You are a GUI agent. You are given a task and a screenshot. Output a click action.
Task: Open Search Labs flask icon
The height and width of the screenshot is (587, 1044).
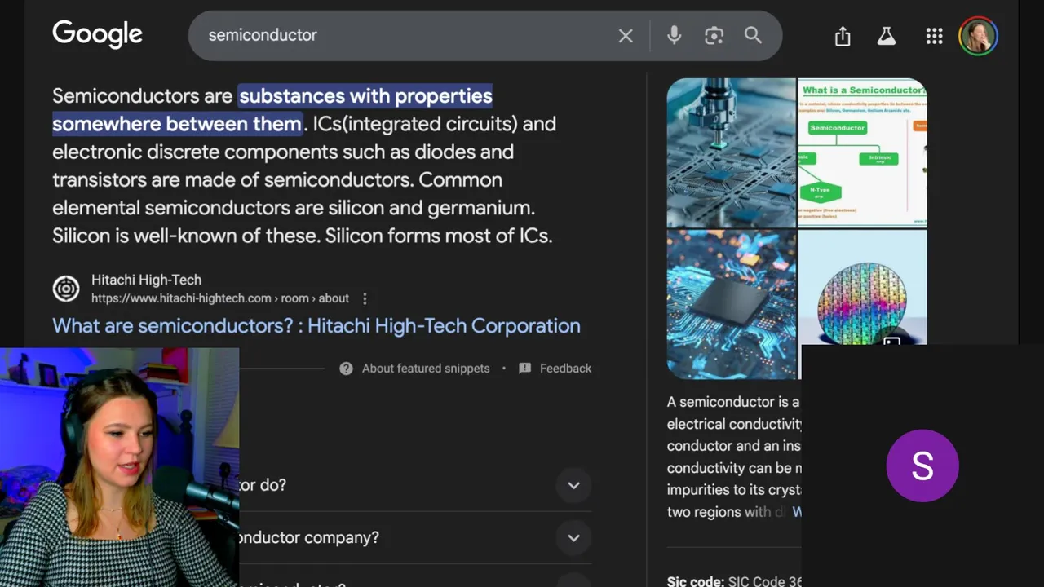coord(887,36)
